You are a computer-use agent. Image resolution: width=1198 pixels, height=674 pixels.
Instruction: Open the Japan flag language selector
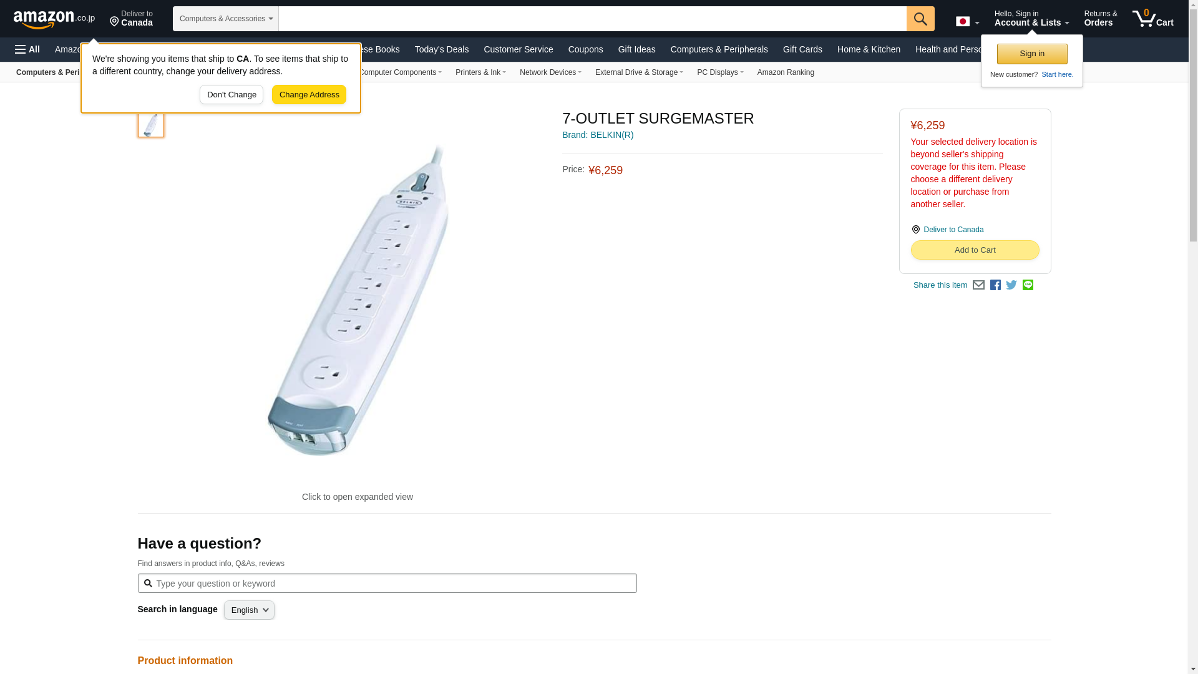pos(967,21)
